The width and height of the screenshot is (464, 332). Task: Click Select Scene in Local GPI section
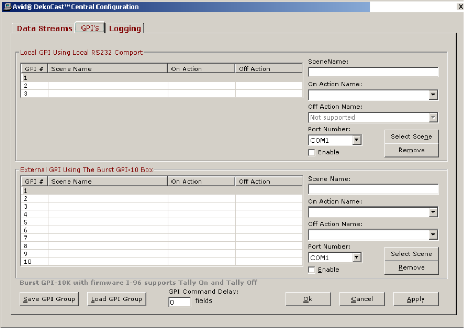click(x=411, y=137)
